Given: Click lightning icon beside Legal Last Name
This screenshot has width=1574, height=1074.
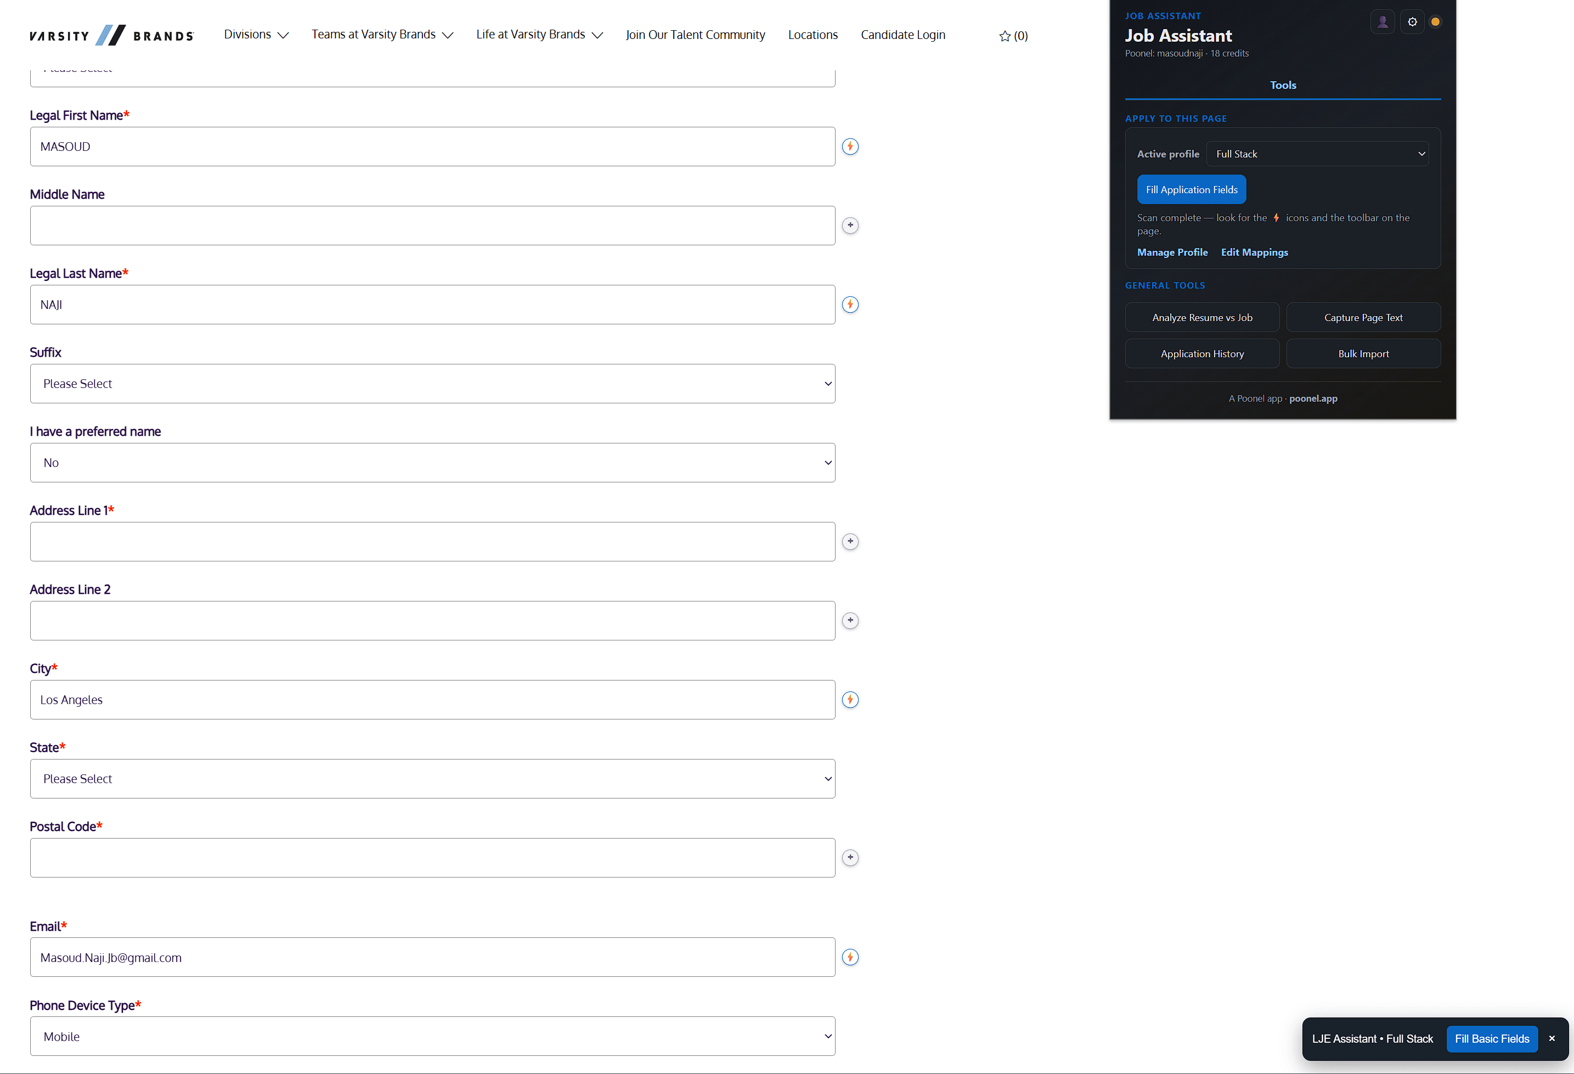Looking at the screenshot, I should [850, 304].
